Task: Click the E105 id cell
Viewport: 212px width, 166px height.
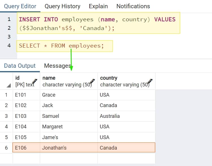Action: (26, 137)
